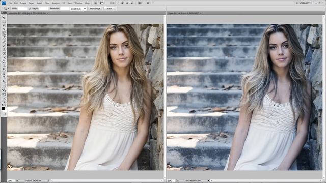Click Zoom tool in application bar
The width and height of the screenshot is (326, 183).
tap(127, 3)
